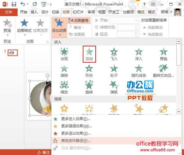Click 向后移动 move later button
The image size is (184, 155).
point(153,34)
